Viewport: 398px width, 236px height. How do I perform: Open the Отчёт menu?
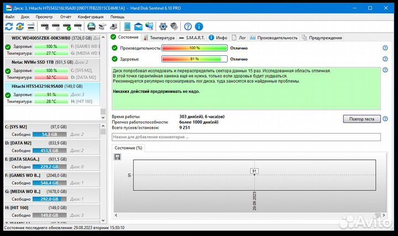tap(65, 17)
